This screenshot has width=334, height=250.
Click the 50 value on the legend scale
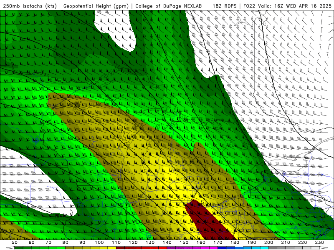pyautogui.click(x=15, y=242)
